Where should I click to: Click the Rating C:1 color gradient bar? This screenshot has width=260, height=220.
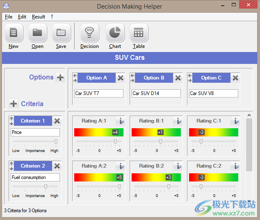pos(213,132)
